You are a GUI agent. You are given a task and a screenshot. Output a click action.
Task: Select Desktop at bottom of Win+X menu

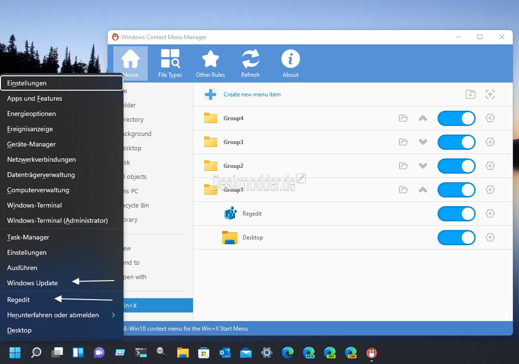61,330
